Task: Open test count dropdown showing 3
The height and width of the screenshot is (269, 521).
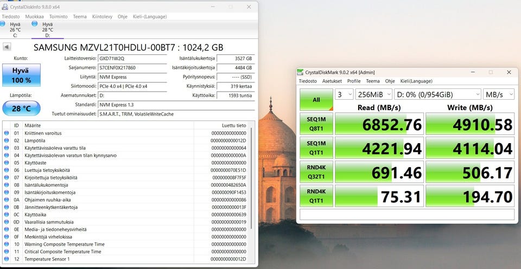Action: 344,94
